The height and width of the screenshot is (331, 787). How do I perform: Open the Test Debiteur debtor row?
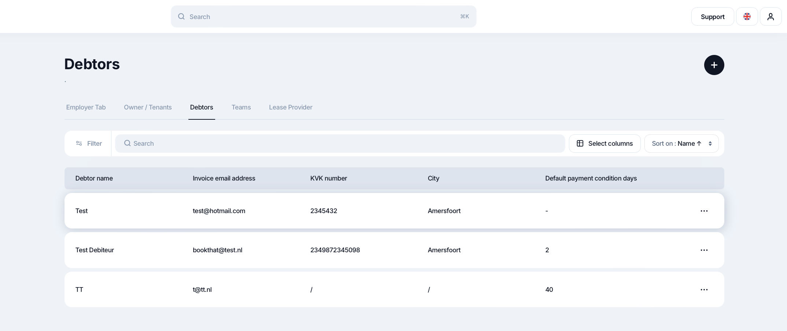(95, 250)
